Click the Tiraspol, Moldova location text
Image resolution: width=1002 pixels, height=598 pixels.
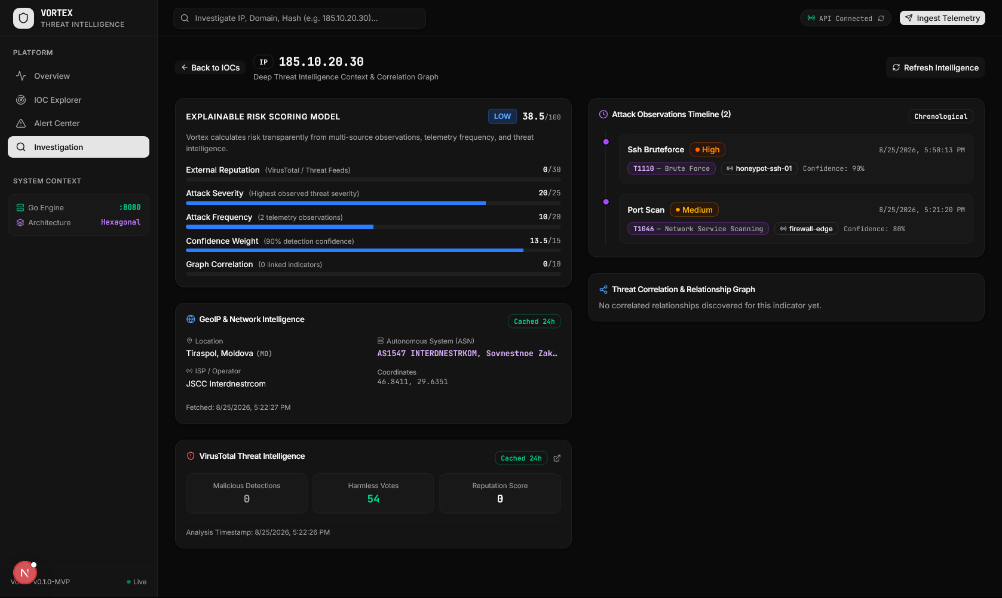tap(219, 354)
